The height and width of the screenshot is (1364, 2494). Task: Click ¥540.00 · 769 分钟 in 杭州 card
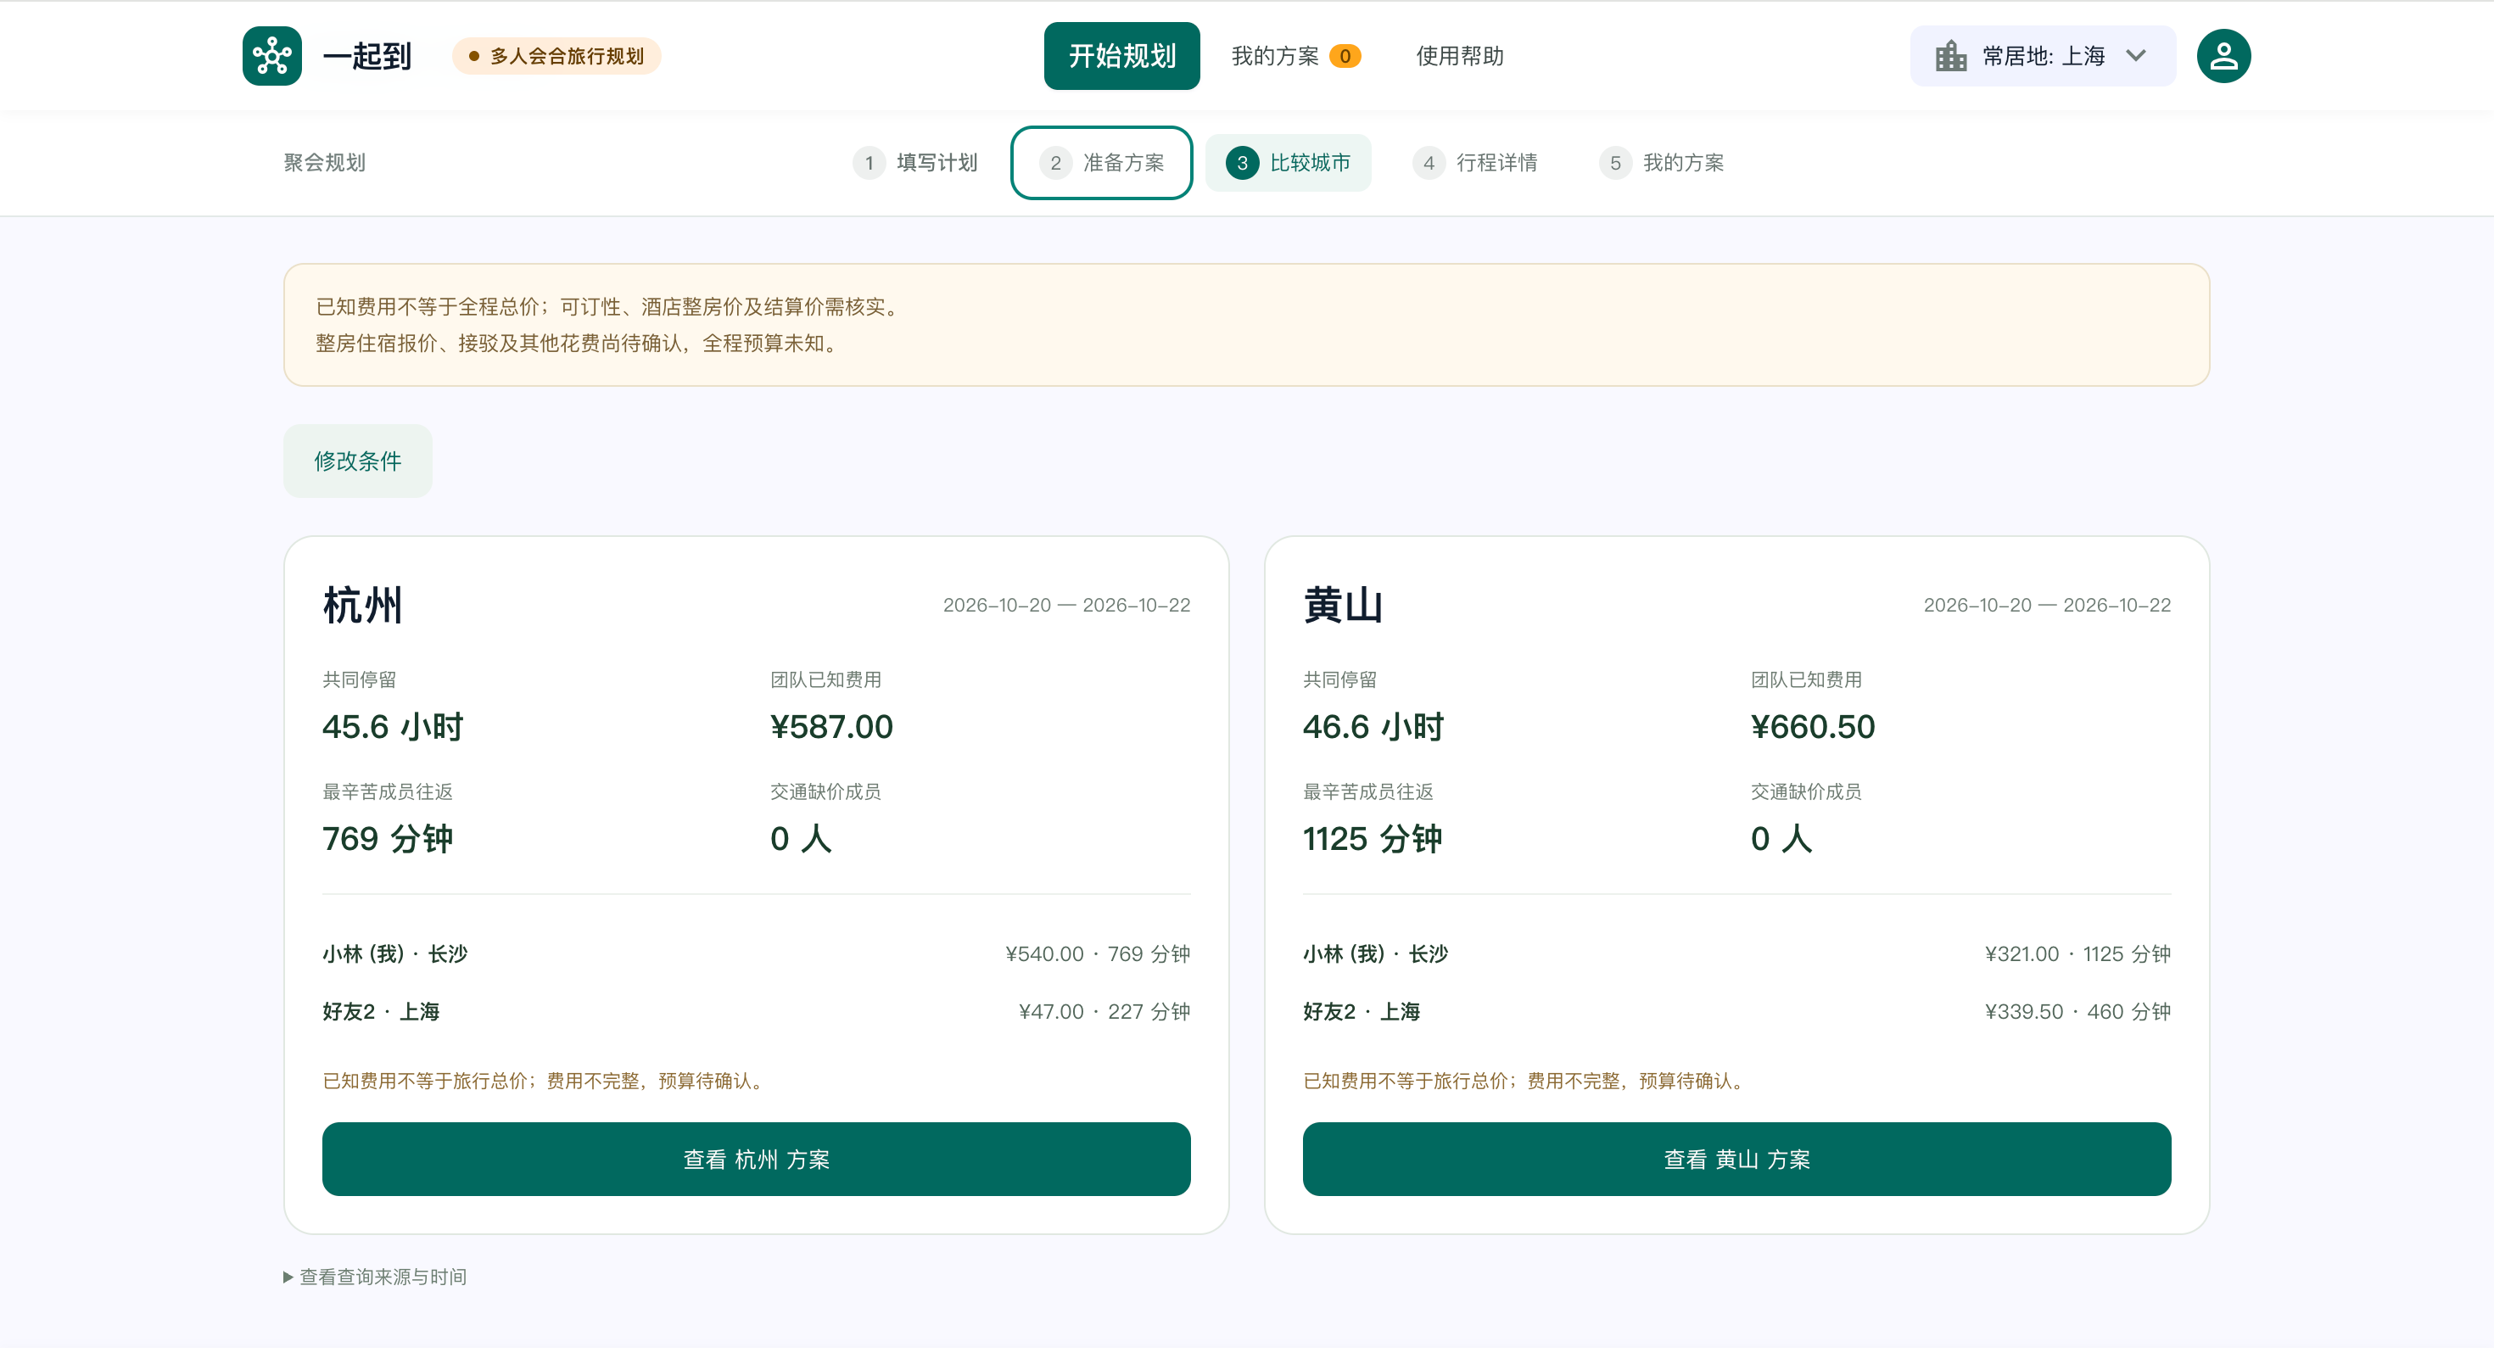tap(1097, 953)
